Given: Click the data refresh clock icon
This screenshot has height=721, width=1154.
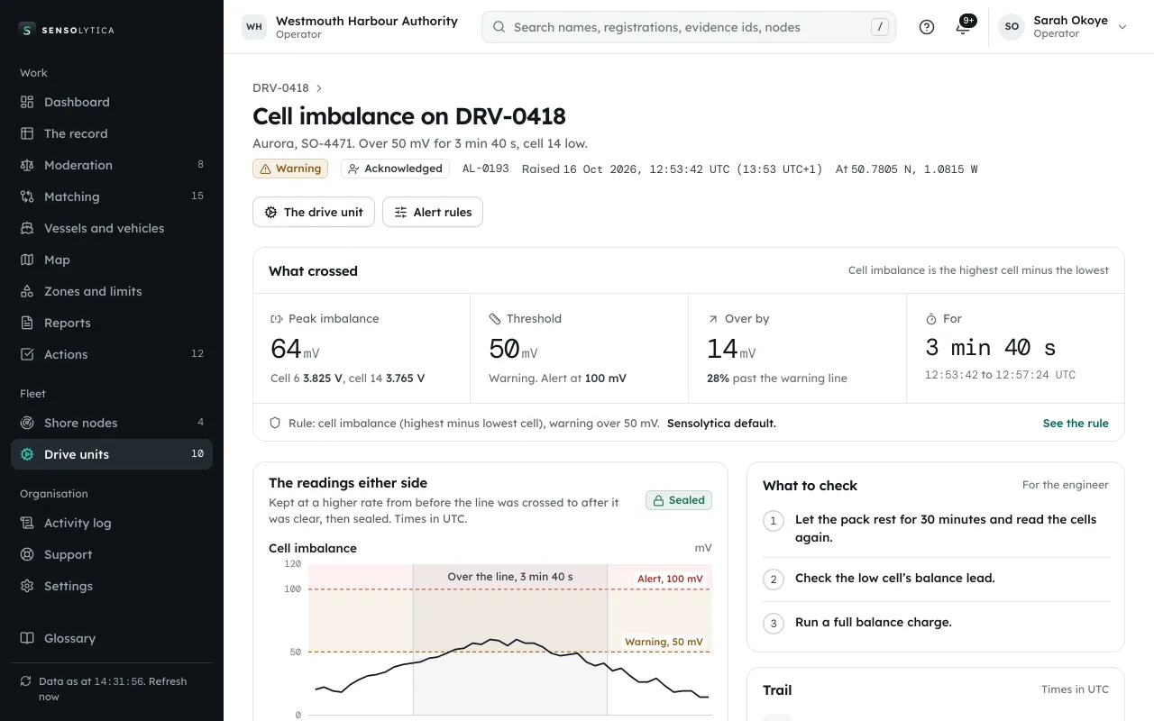Looking at the screenshot, I should point(26,681).
